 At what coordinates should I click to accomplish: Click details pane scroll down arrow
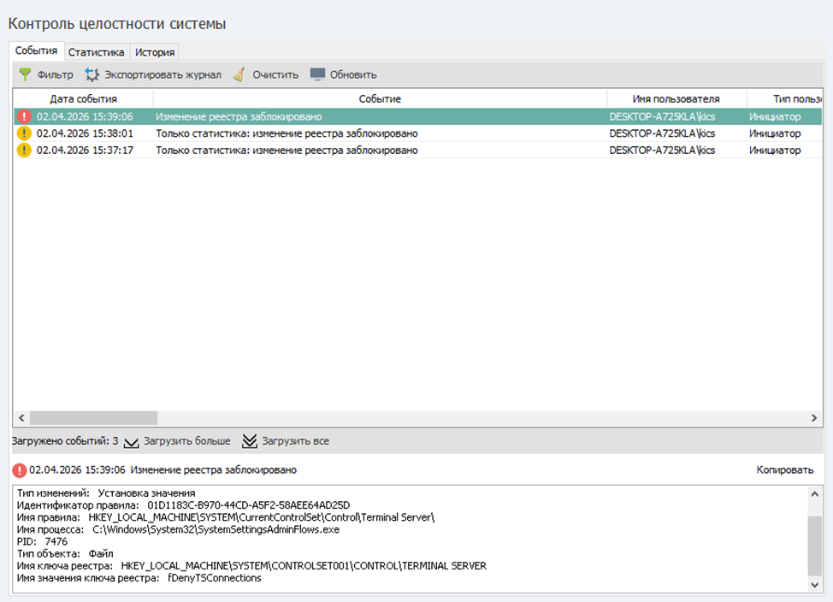tap(814, 585)
